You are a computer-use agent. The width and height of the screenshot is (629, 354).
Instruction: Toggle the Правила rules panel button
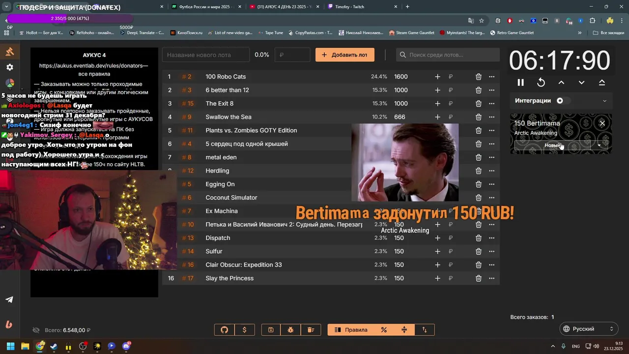click(x=351, y=330)
